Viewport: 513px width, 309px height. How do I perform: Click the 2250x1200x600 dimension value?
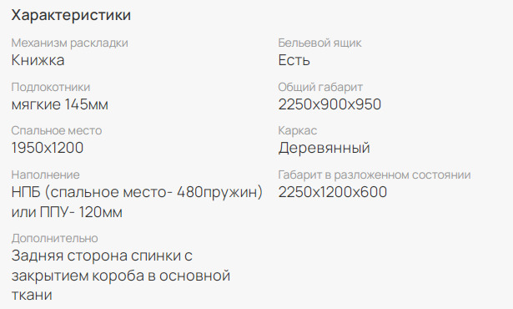pyautogui.click(x=333, y=192)
